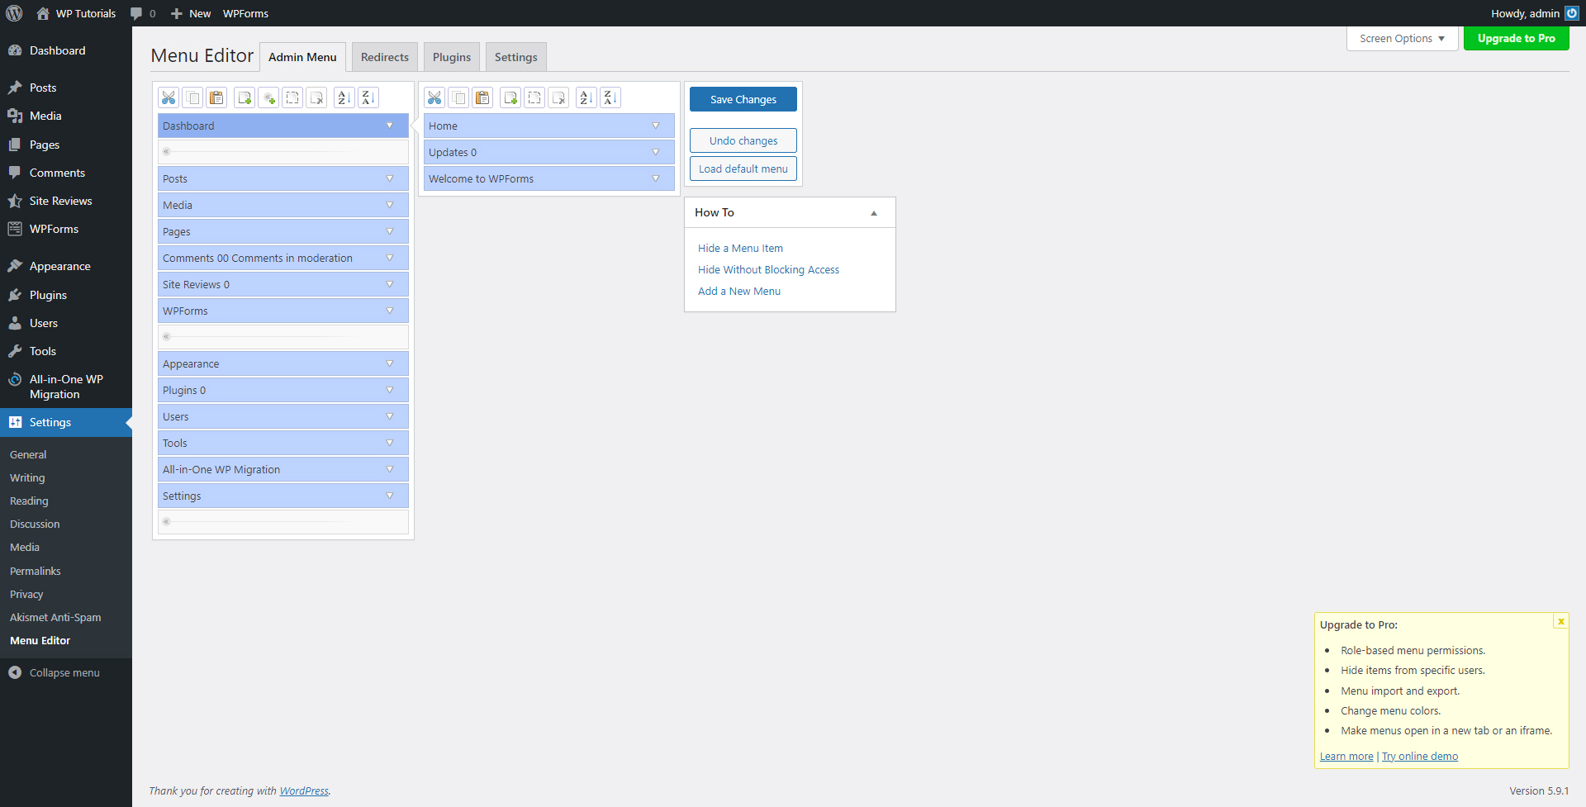The height and width of the screenshot is (807, 1586).
Task: Open Hide Without Blocking Access link
Action: tap(768, 269)
